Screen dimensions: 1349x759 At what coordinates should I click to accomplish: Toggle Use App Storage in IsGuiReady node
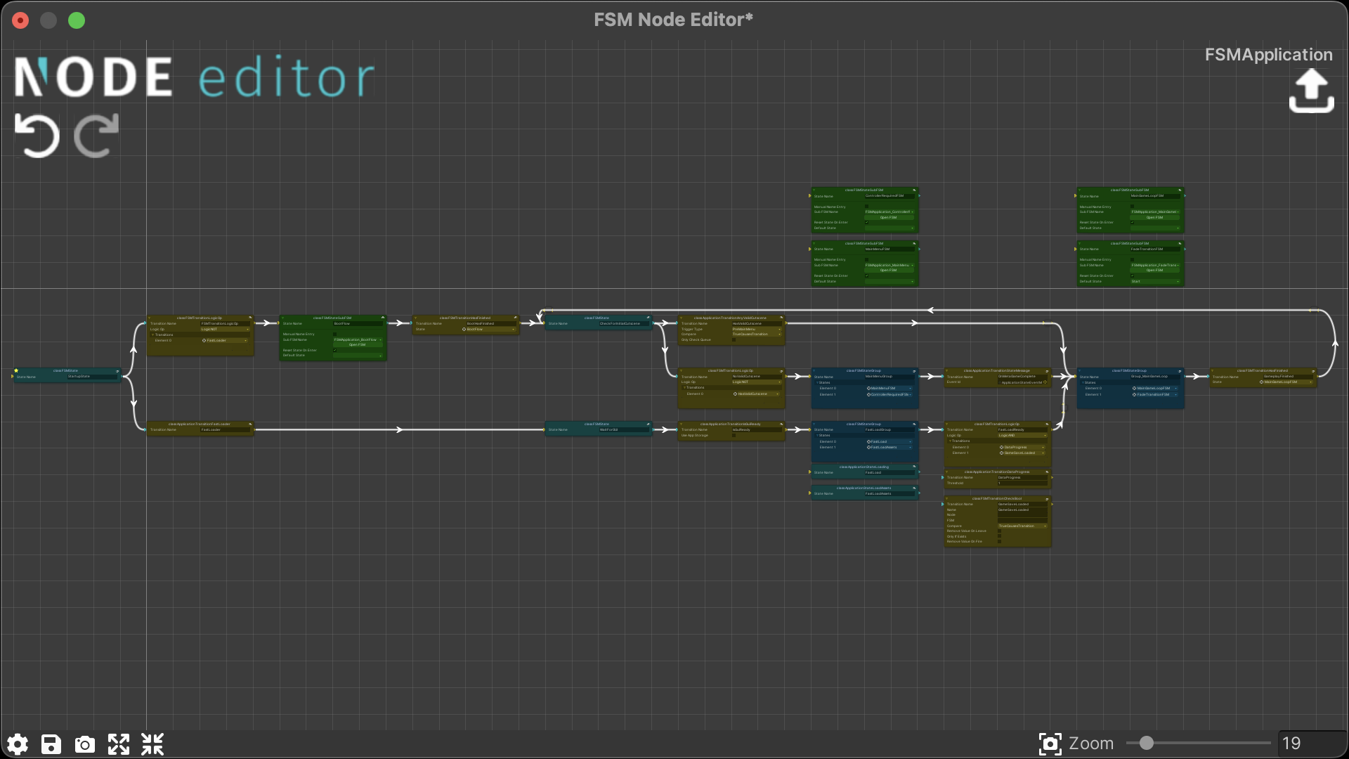[733, 435]
